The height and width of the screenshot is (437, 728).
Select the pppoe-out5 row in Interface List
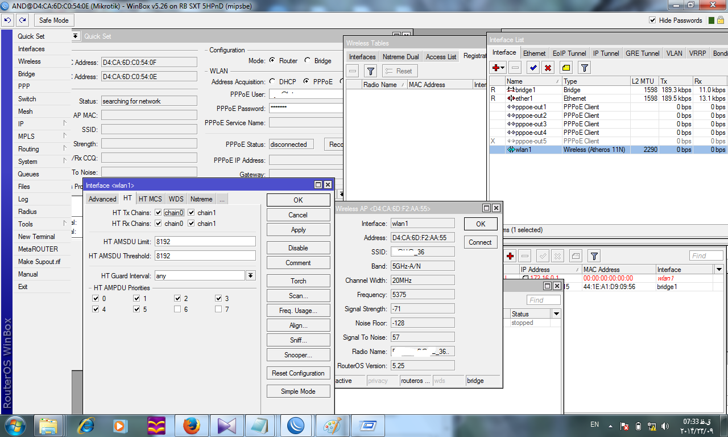pyautogui.click(x=608, y=141)
